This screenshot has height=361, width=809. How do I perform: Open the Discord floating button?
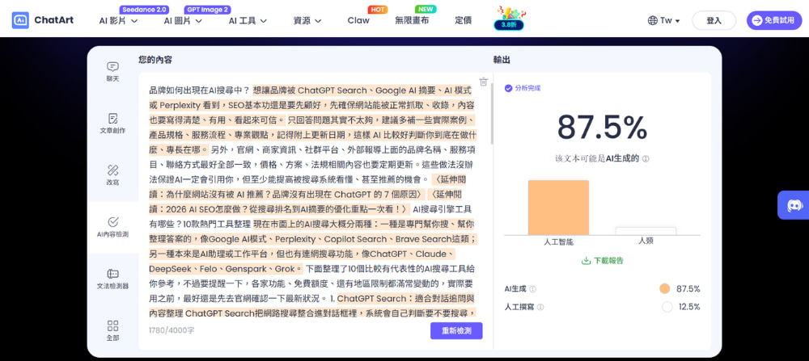tap(794, 205)
